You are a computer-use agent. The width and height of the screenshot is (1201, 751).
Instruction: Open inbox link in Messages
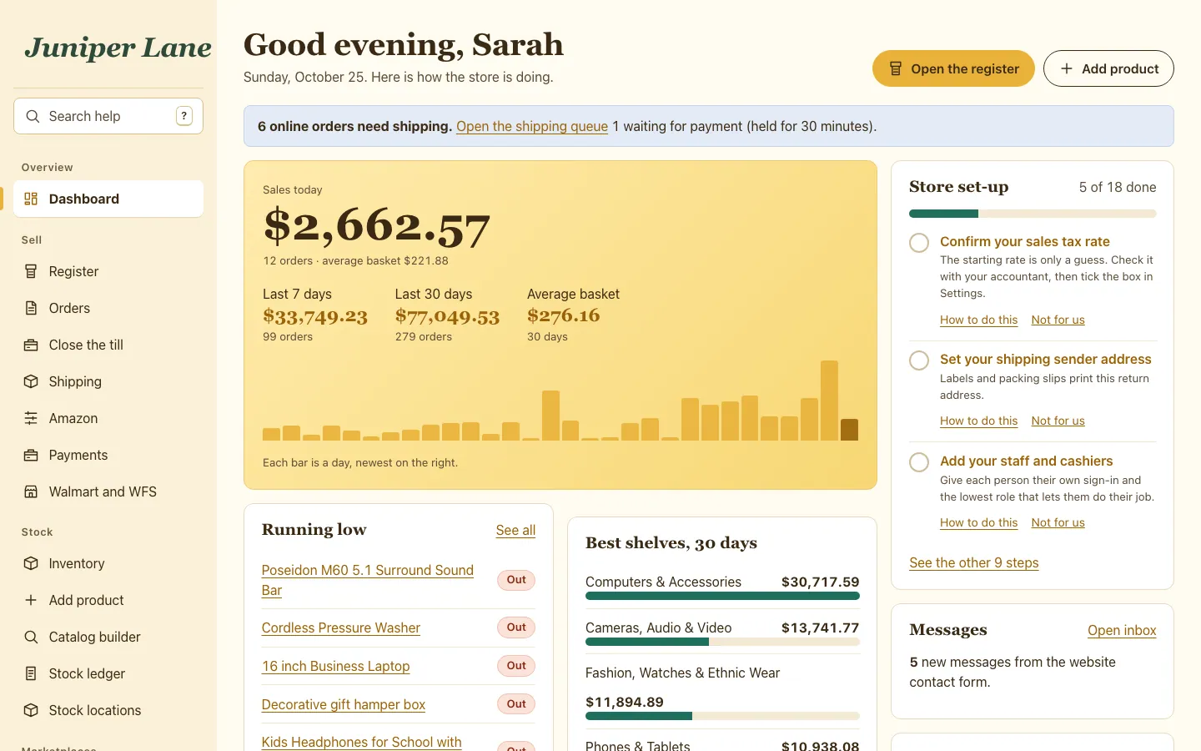(x=1122, y=630)
